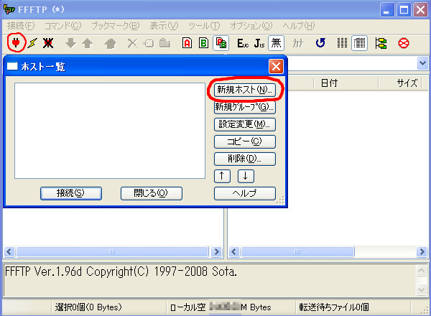Open the ツール(T) menu
431x316 pixels.
(204, 26)
